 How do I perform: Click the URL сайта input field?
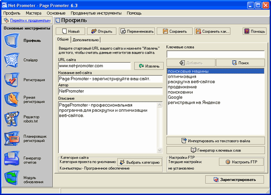click(x=94, y=66)
